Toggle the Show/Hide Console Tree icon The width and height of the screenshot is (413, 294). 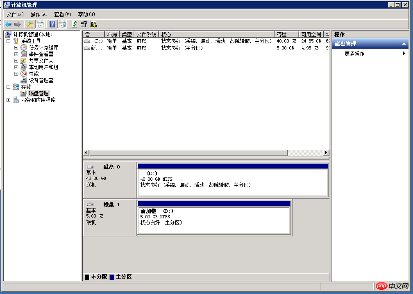coord(40,25)
